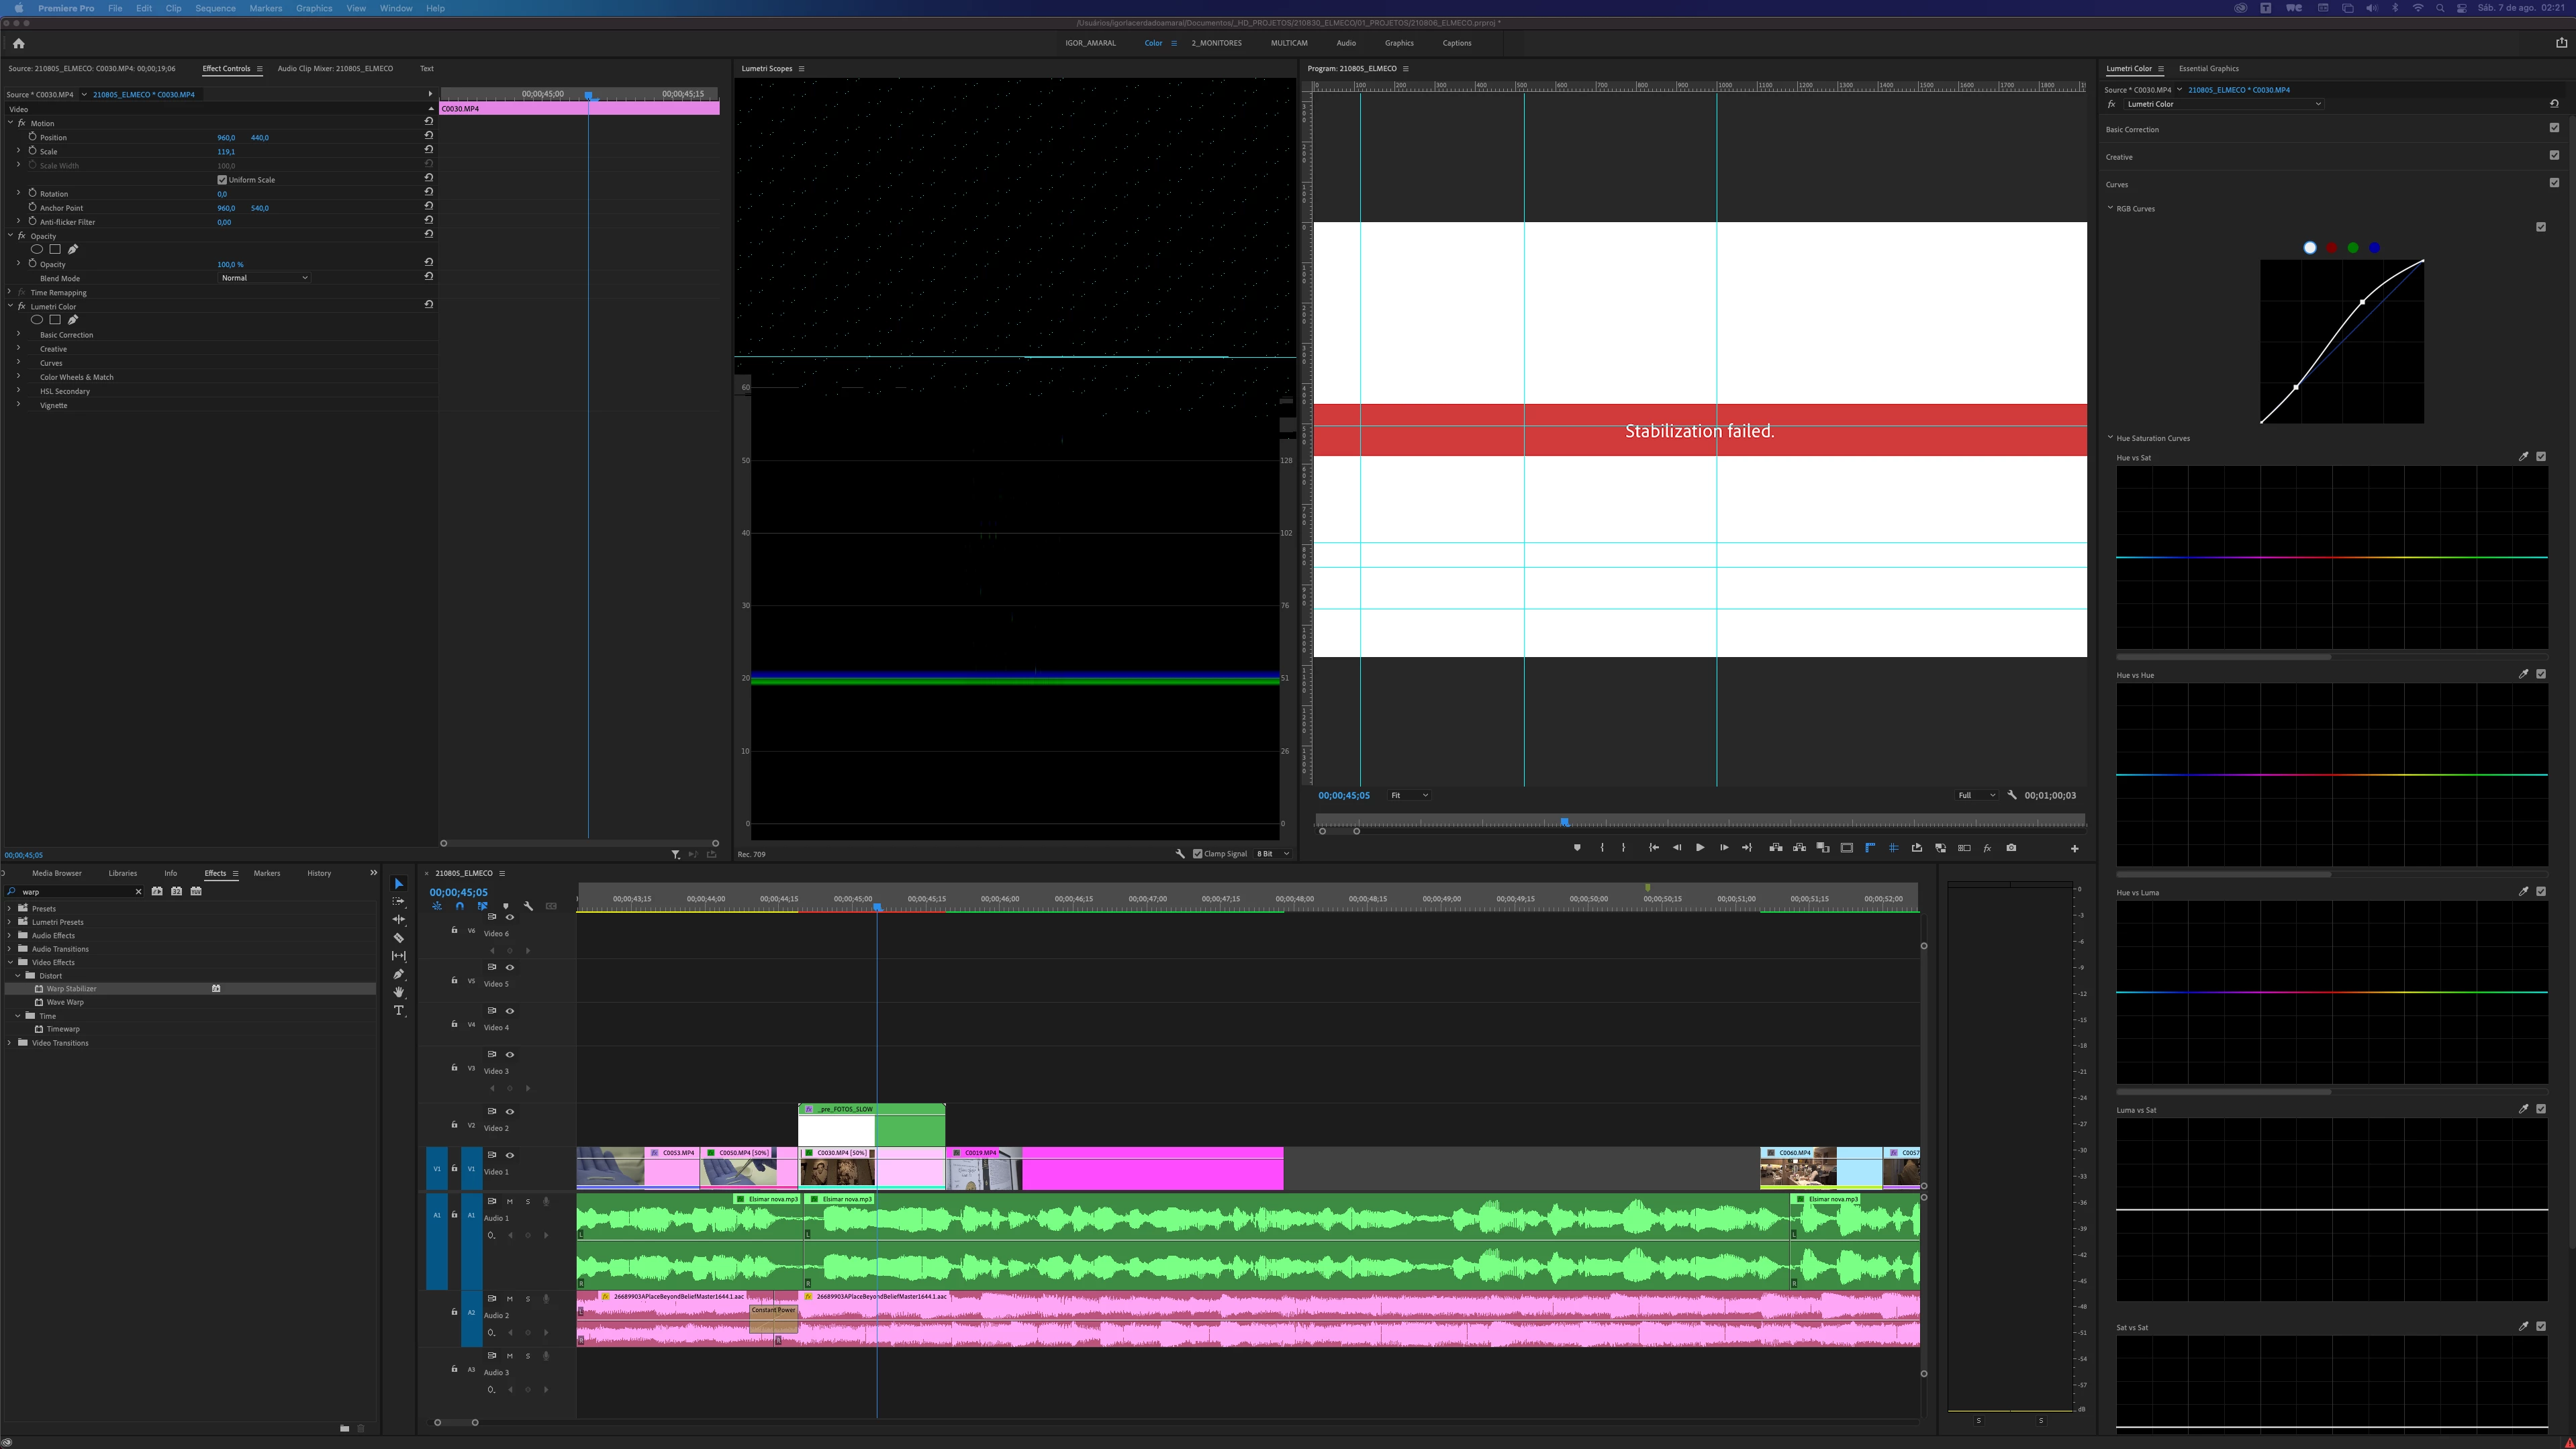Click Export Frame camera icon

click(x=2011, y=848)
